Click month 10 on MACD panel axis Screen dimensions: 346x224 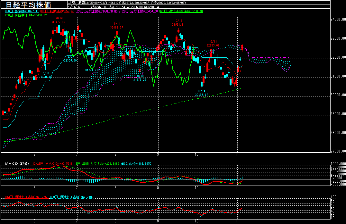tap(196, 188)
